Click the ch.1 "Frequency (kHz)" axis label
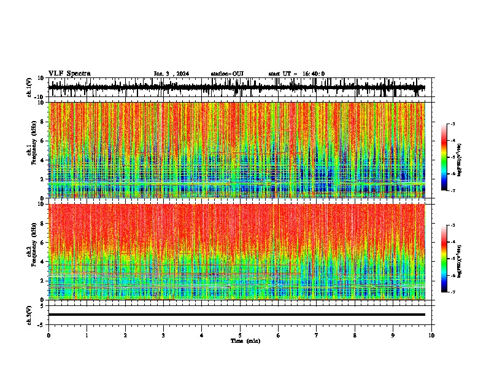This screenshot has height=376, width=486. 34,143
